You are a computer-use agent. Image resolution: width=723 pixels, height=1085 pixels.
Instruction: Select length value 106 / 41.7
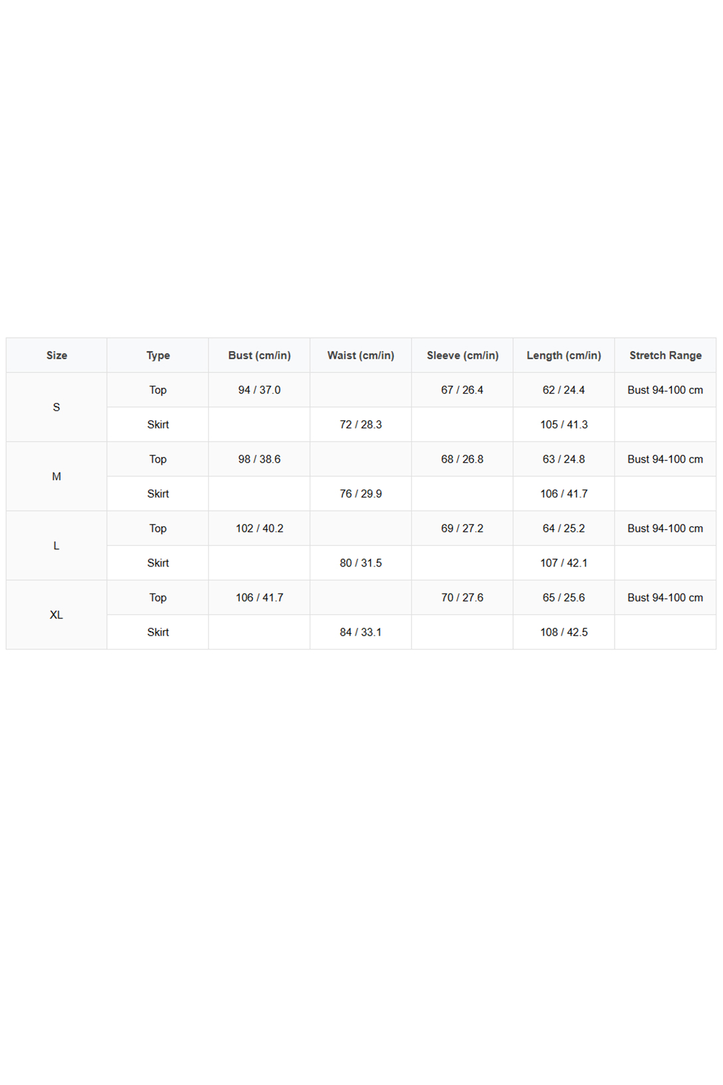[x=564, y=493]
